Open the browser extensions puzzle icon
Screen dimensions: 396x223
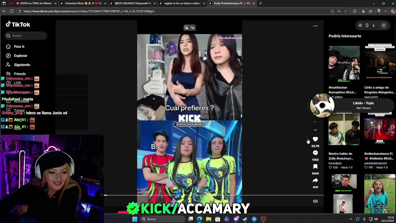355,11
